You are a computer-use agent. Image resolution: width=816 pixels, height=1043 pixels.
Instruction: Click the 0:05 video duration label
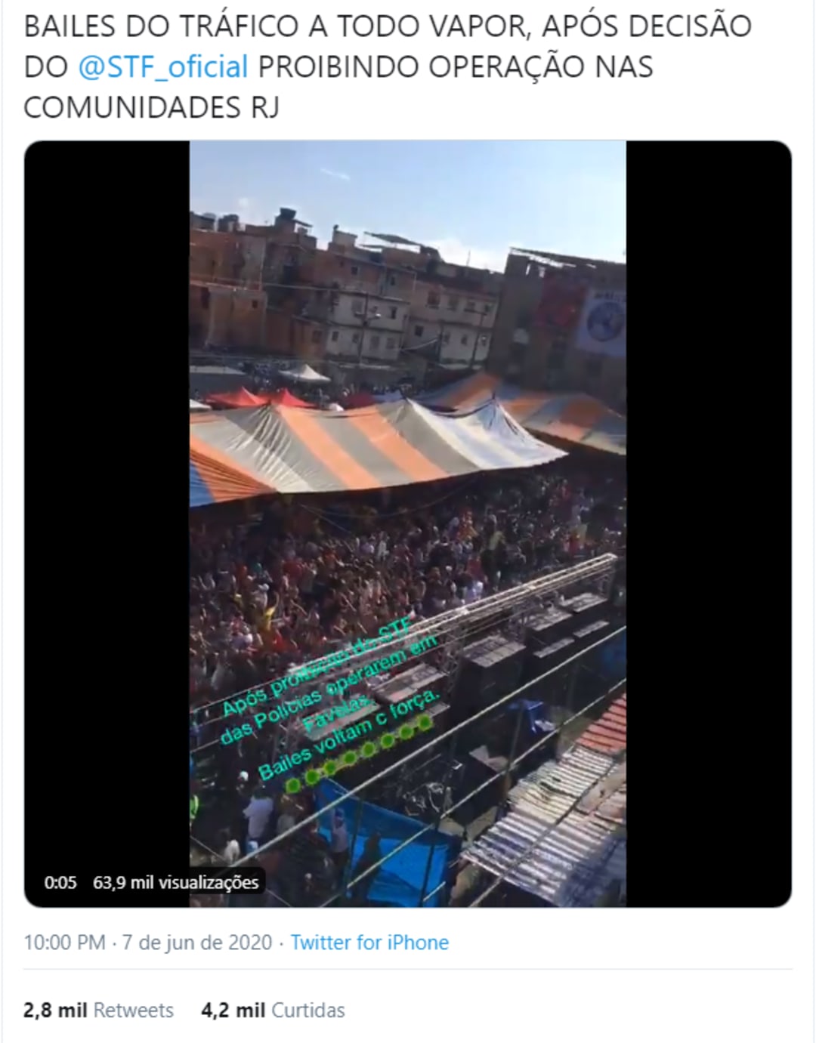pyautogui.click(x=60, y=882)
